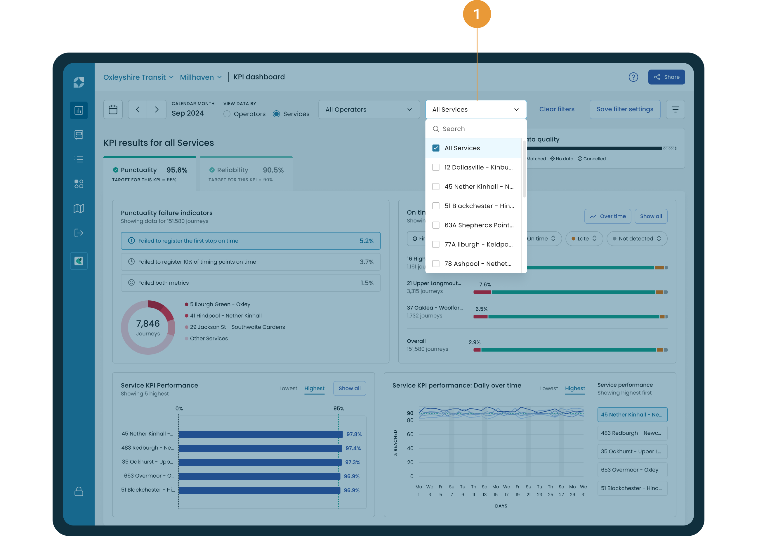
Task: Open the filter options icon button
Action: click(675, 109)
